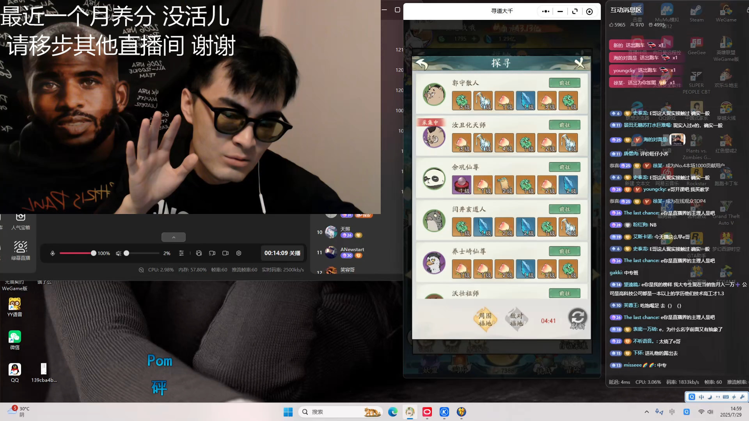The image size is (749, 421).
Task: Open audio mixer settings icon
Action: pos(181,253)
